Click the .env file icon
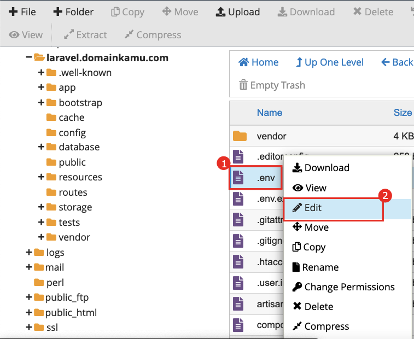 point(238,177)
